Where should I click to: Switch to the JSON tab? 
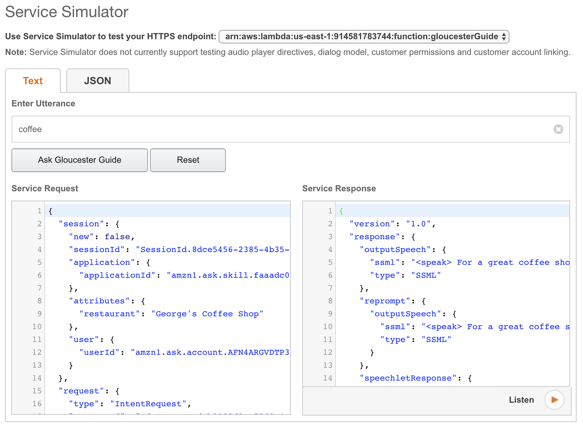coord(98,81)
